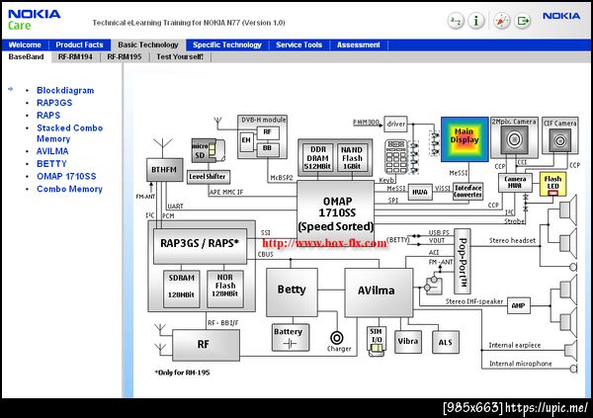Click the SDRAM 128MBit block
Screen dimensions: 593x418
pos(182,289)
